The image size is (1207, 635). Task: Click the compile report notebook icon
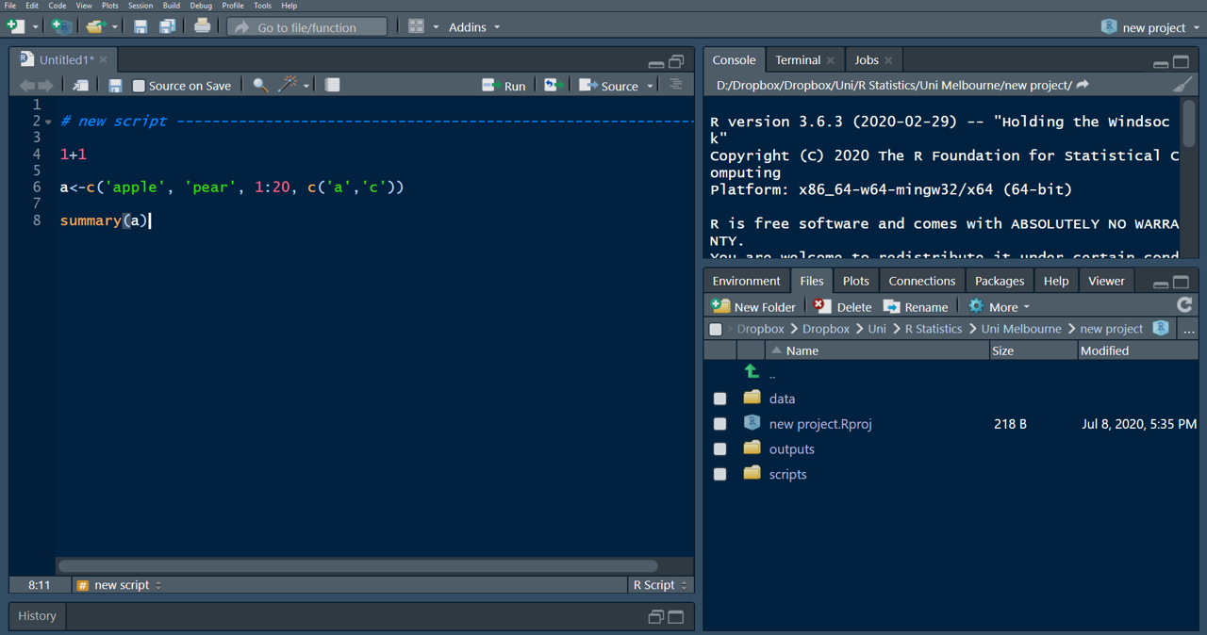[x=332, y=85]
